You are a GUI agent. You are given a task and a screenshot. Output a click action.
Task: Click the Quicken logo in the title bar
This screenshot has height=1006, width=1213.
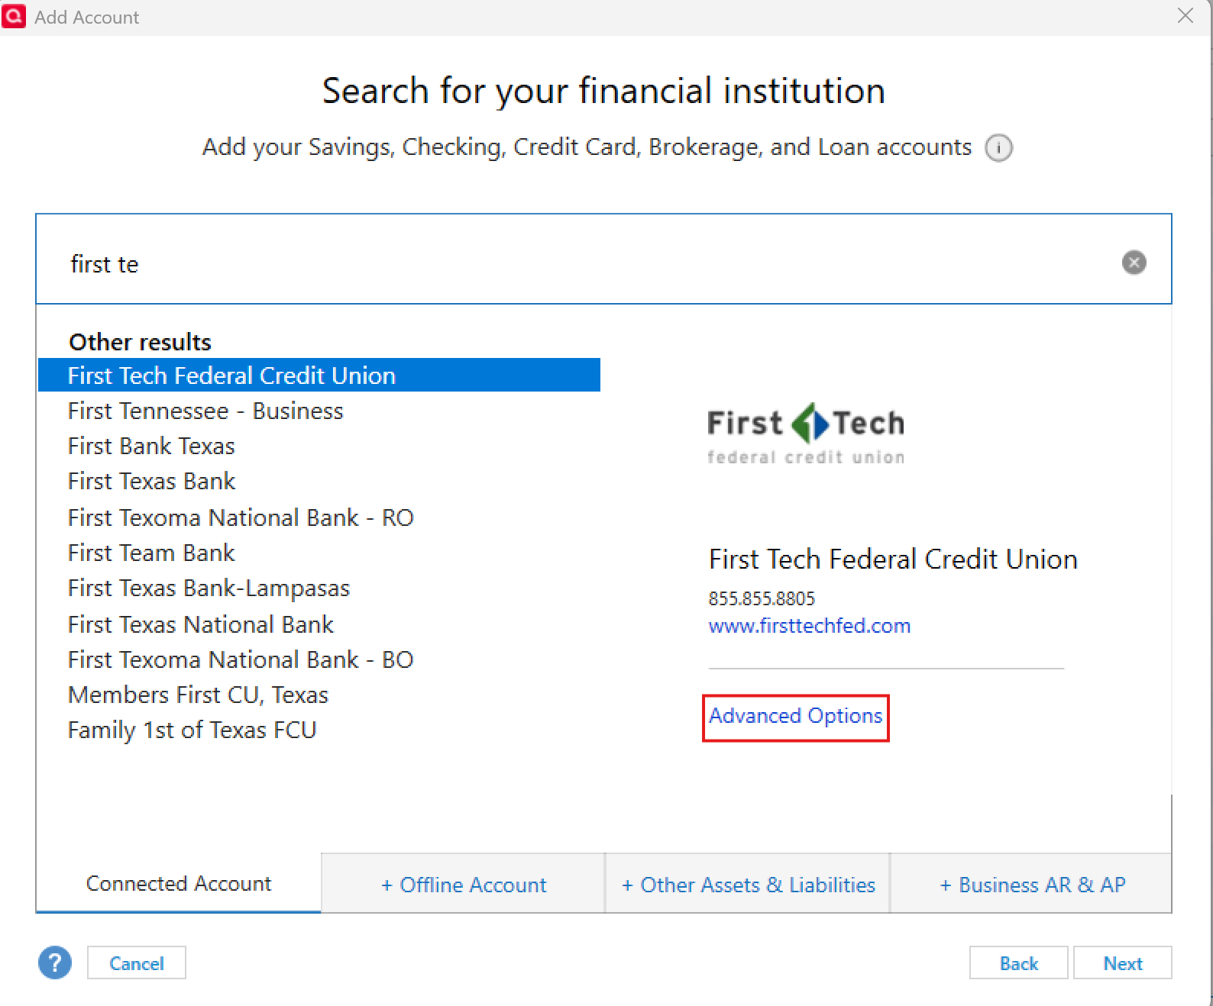(14, 16)
